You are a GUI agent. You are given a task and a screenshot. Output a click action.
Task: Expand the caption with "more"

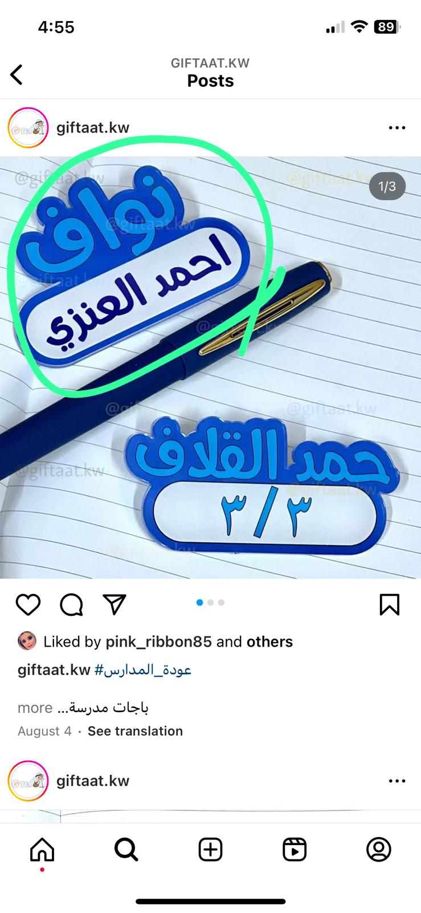[35, 708]
